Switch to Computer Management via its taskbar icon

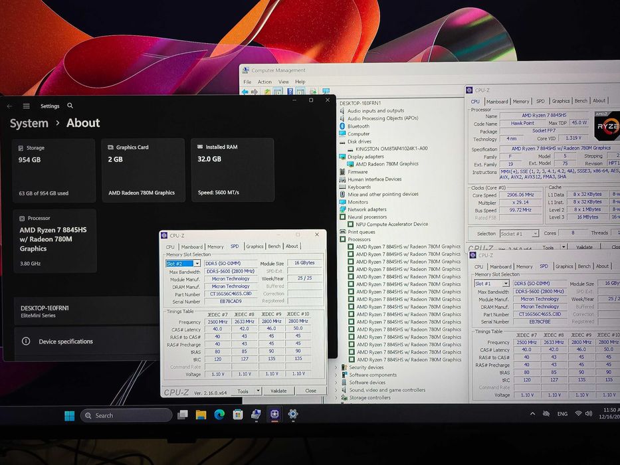(x=256, y=415)
